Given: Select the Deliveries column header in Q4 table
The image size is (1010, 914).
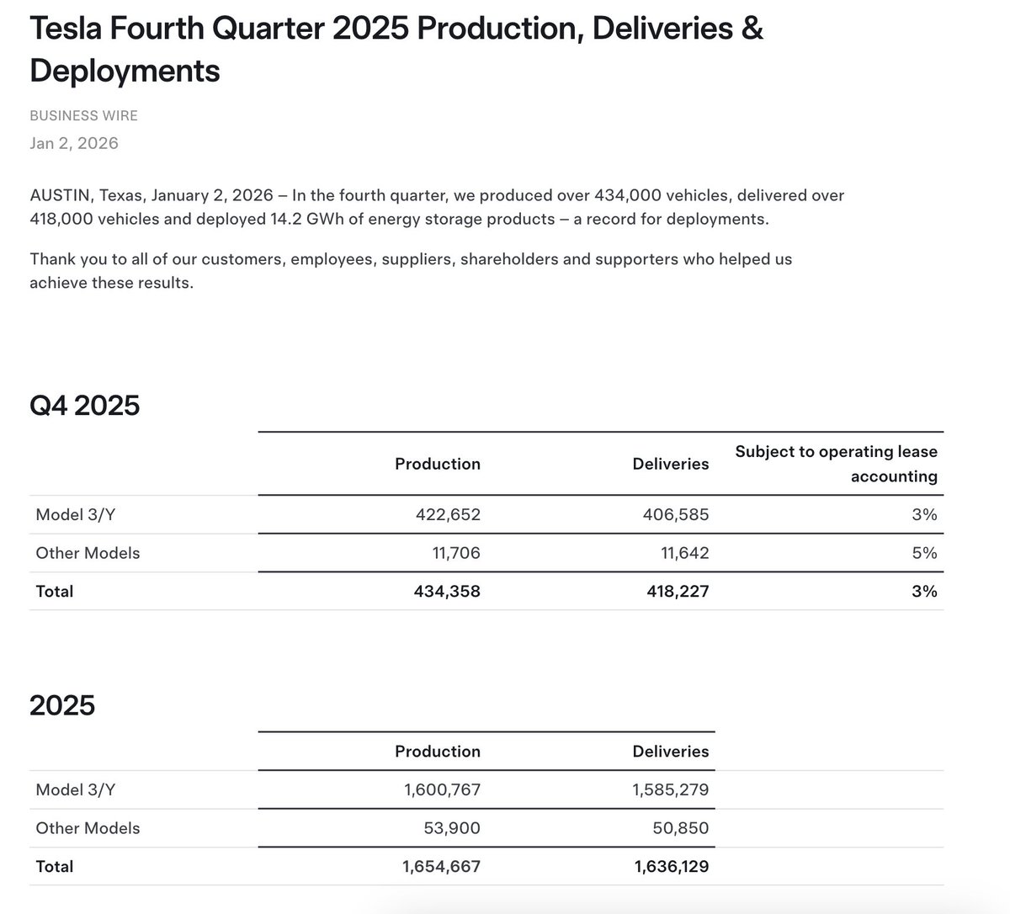Looking at the screenshot, I should point(670,464).
